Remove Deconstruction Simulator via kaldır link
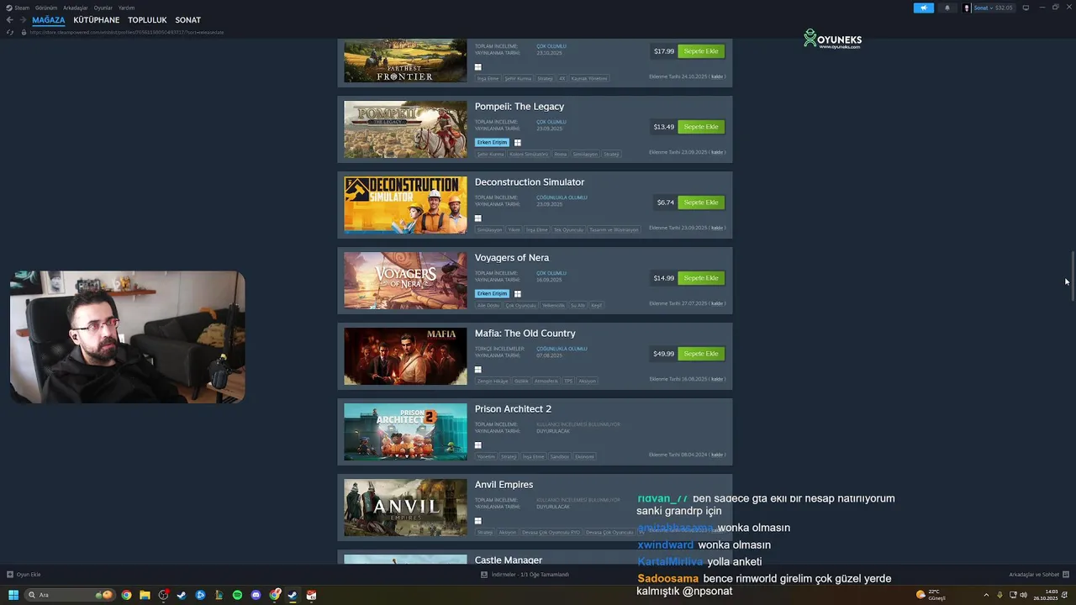 (x=717, y=228)
